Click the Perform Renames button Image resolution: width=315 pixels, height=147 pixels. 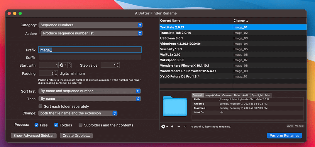(x=284, y=136)
